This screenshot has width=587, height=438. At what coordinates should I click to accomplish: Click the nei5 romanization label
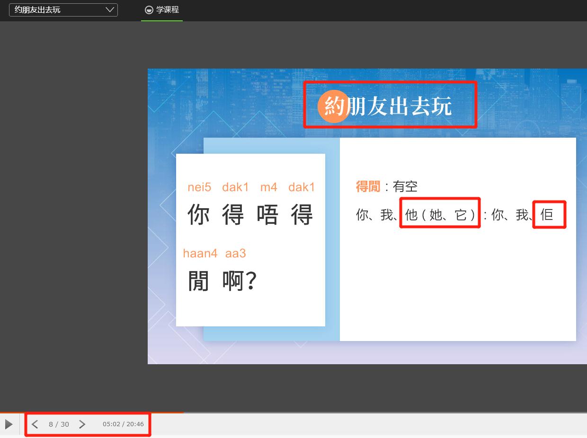click(x=199, y=187)
